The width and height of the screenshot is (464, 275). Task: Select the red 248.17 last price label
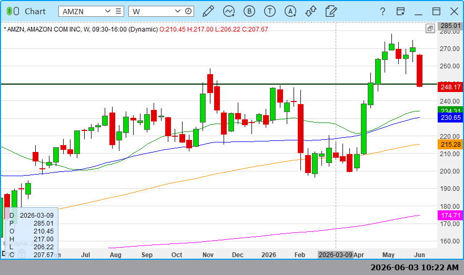pyautogui.click(x=450, y=87)
